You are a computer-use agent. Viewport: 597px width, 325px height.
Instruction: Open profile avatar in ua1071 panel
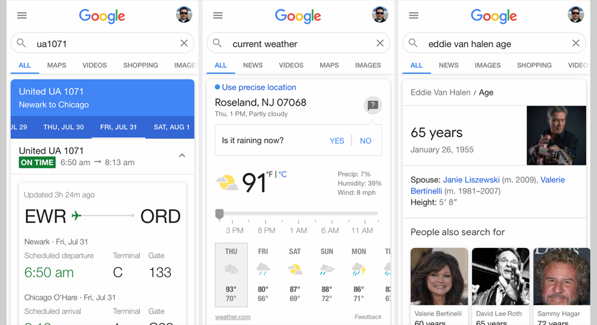coord(184,15)
